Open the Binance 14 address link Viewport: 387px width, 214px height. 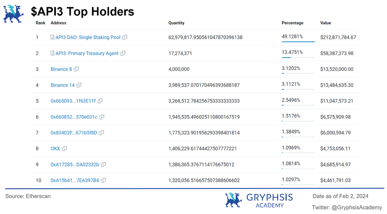pyautogui.click(x=62, y=85)
